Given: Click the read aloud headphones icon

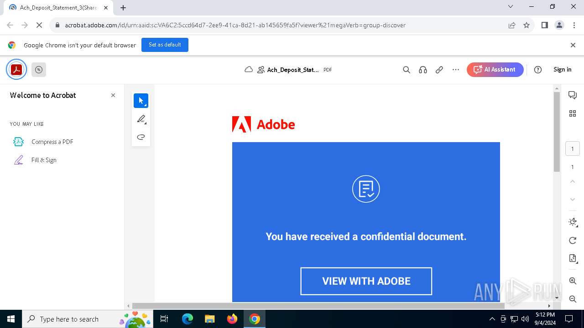Looking at the screenshot, I should coord(423,70).
